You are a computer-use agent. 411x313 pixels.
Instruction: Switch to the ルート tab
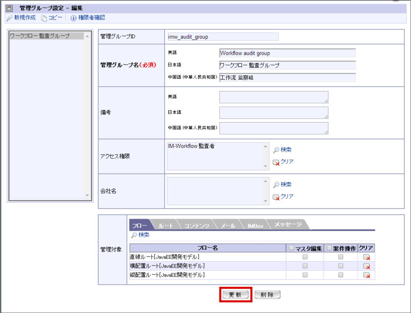(166, 225)
